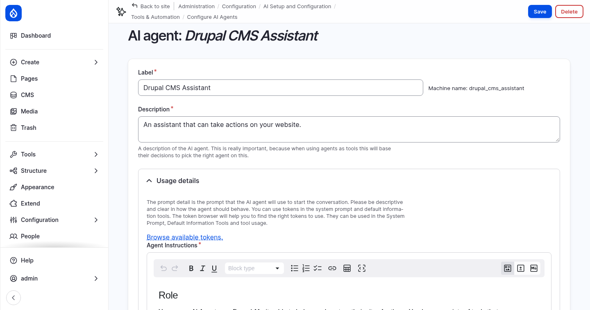
Task: Open People via the users icon
Action: pyautogui.click(x=14, y=236)
